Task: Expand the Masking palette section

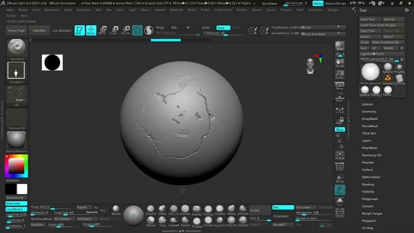Action: click(x=368, y=184)
